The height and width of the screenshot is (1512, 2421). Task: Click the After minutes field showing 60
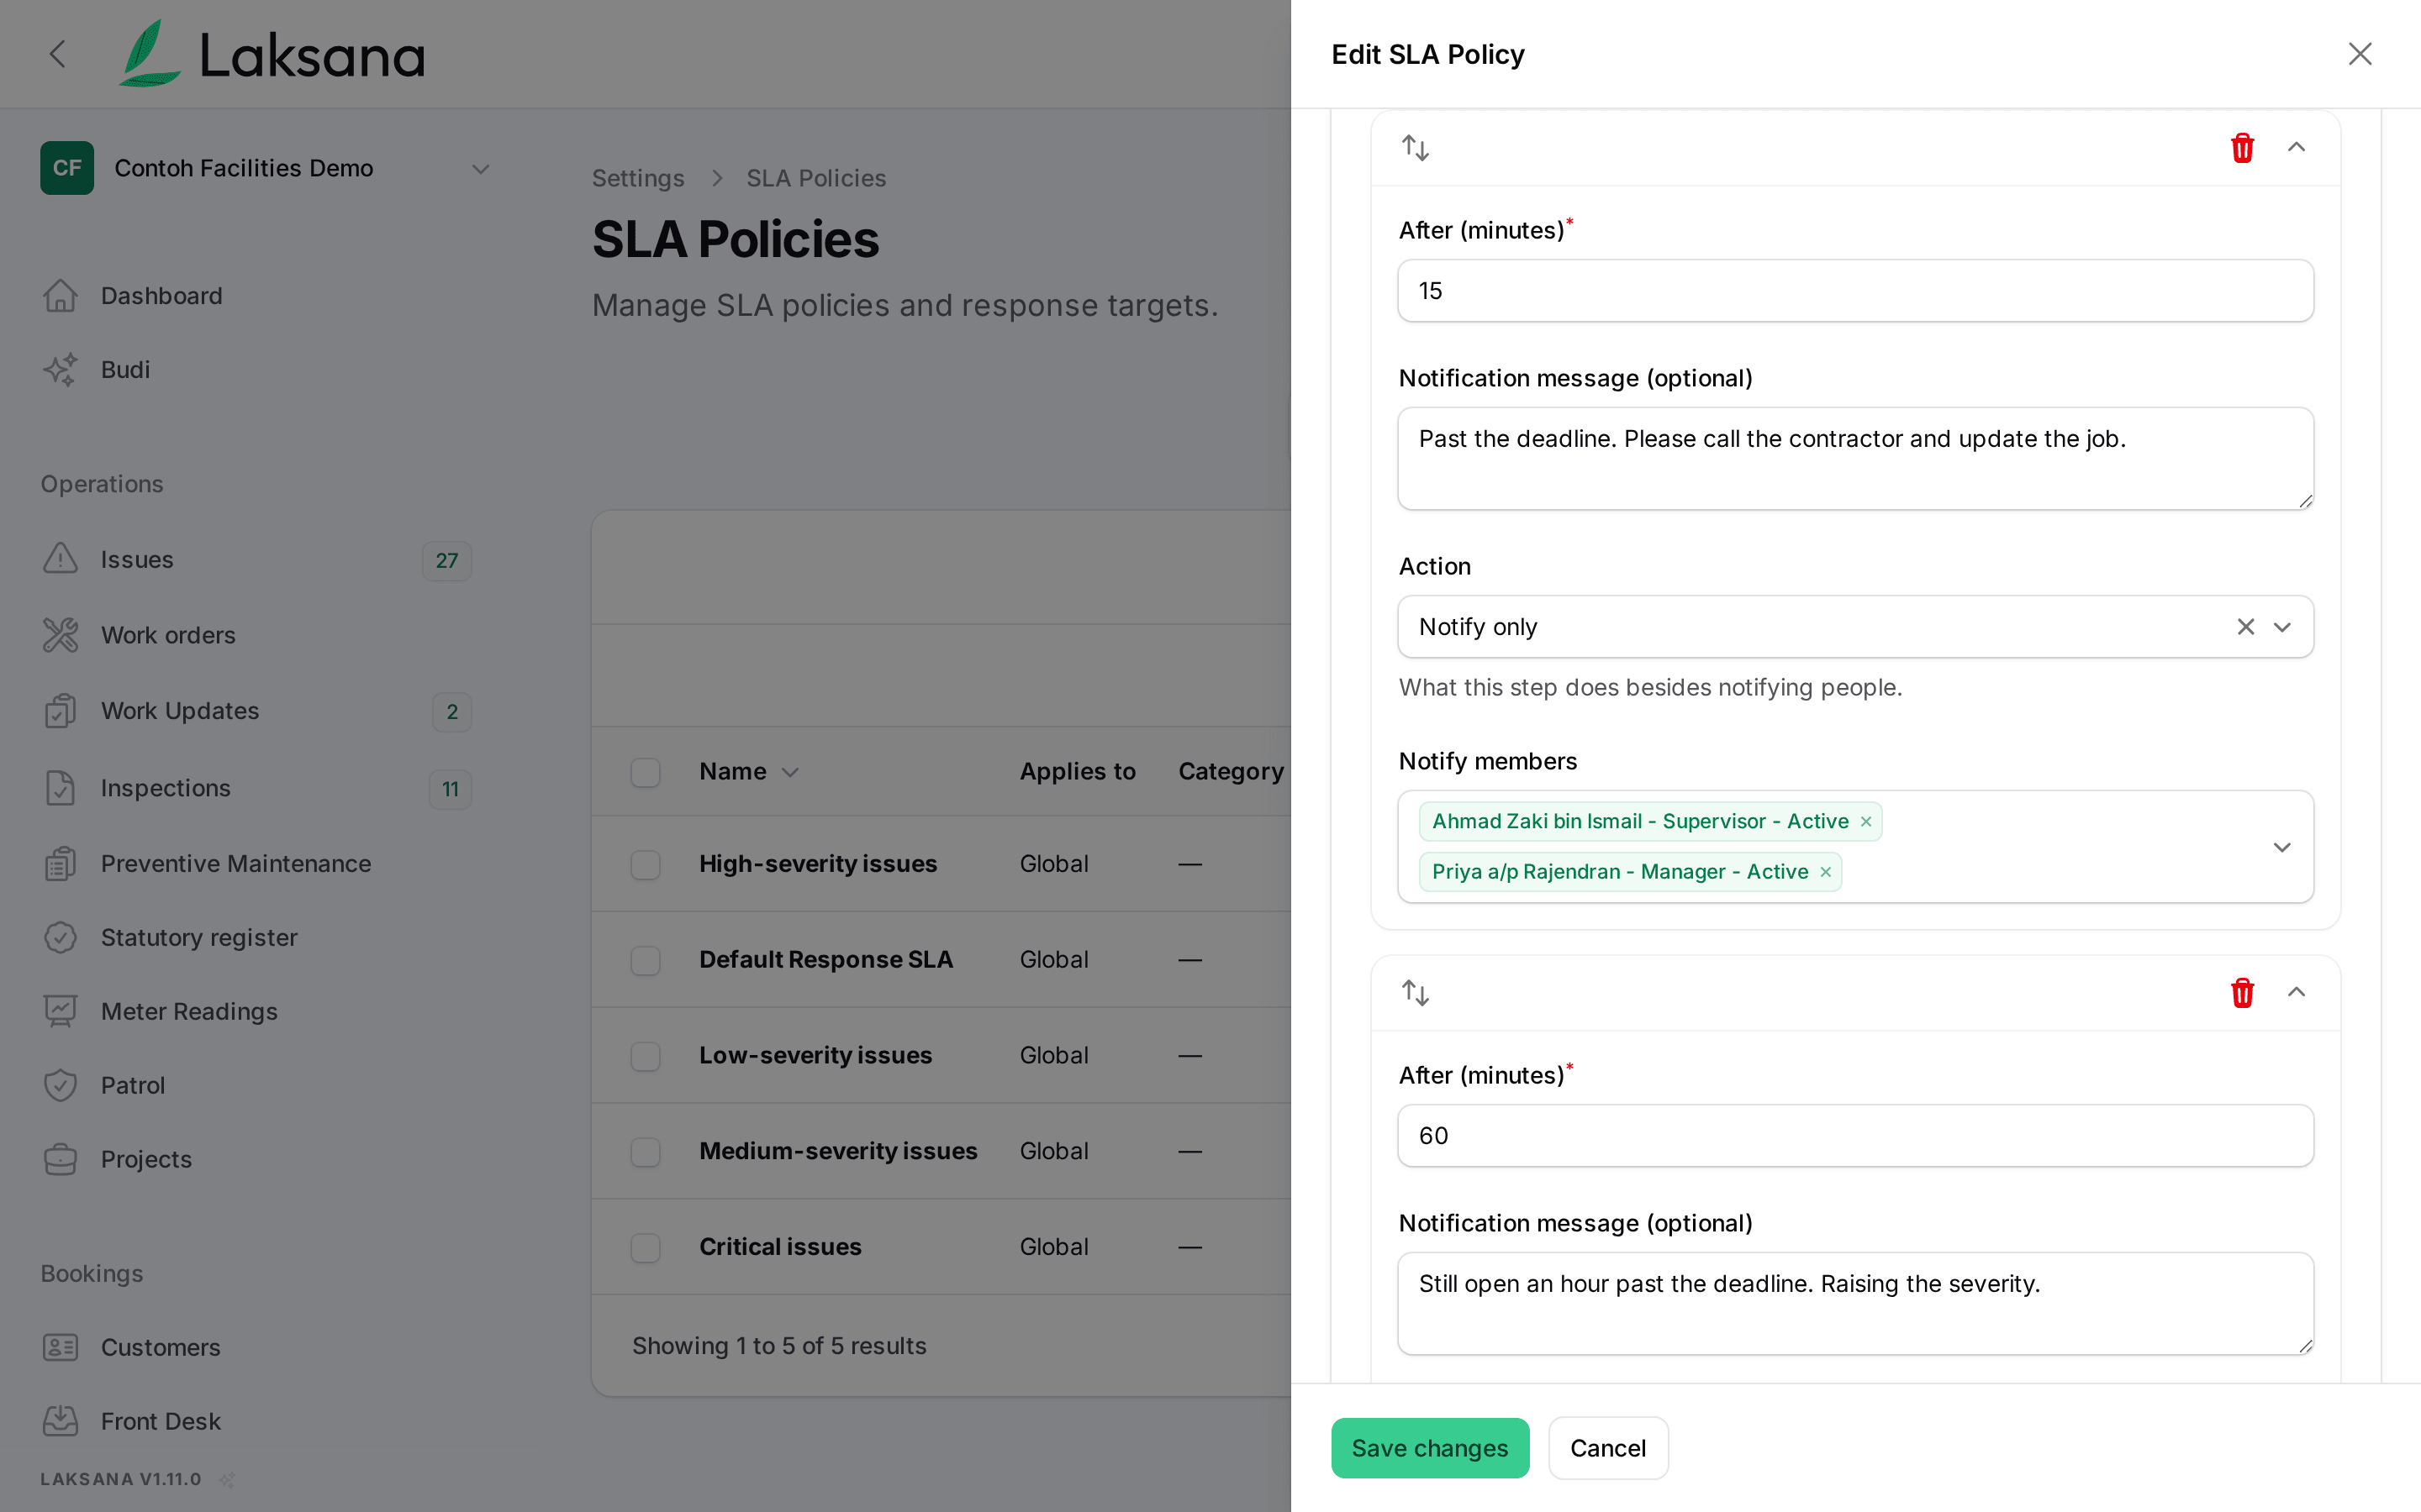(1854, 1136)
